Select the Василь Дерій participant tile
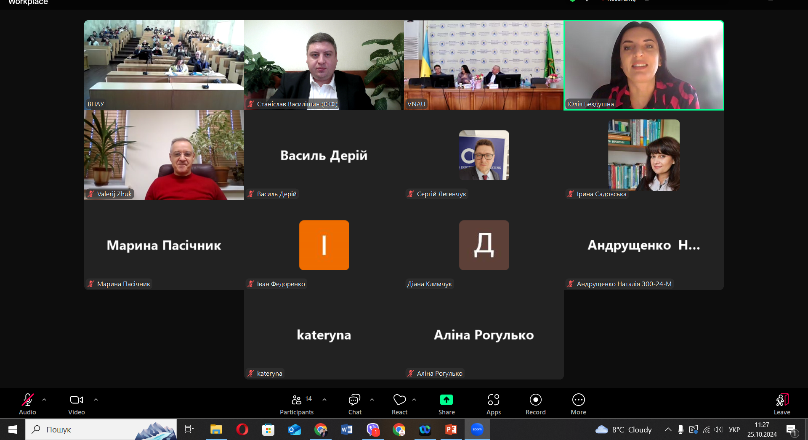 324,155
